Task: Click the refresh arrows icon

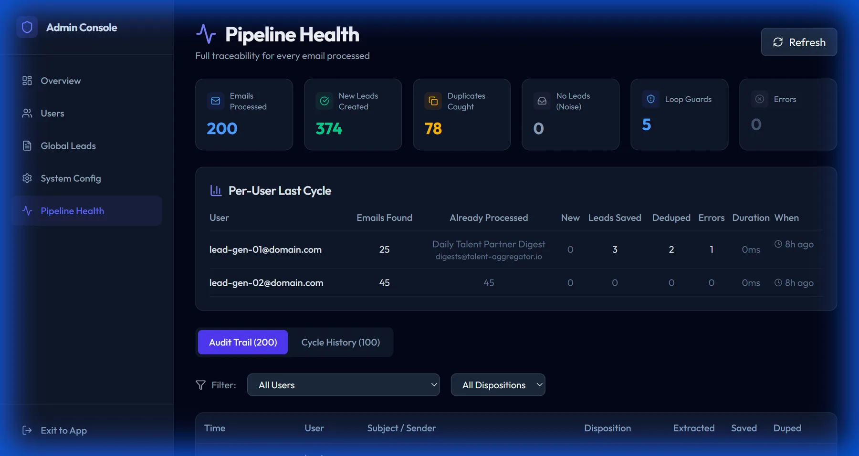Action: (x=778, y=42)
